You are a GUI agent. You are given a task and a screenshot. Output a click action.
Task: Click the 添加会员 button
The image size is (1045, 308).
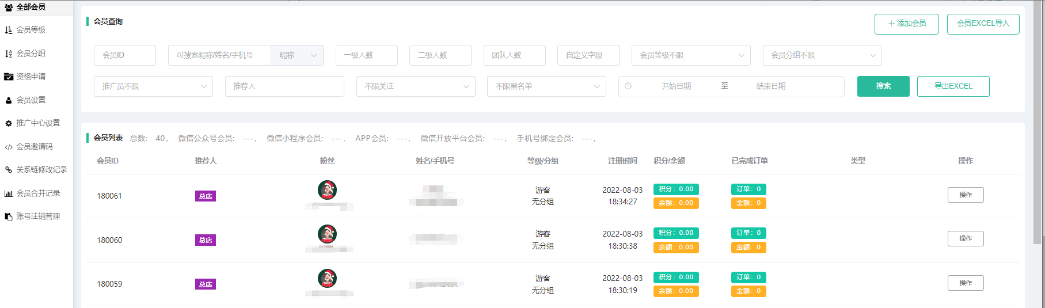pos(906,24)
